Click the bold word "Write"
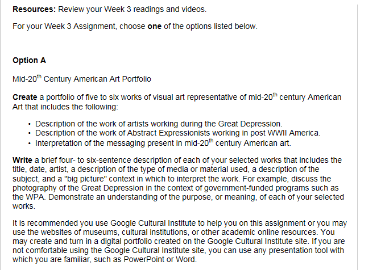Image resolution: width=385 pixels, height=270 pixels. [22, 160]
